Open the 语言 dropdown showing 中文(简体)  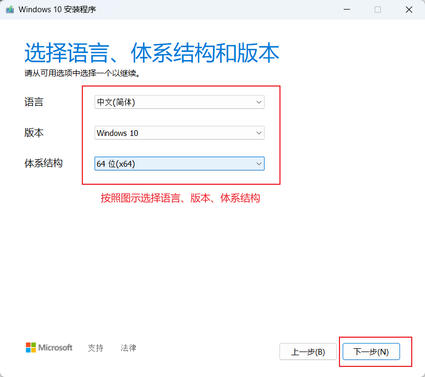pyautogui.click(x=180, y=102)
